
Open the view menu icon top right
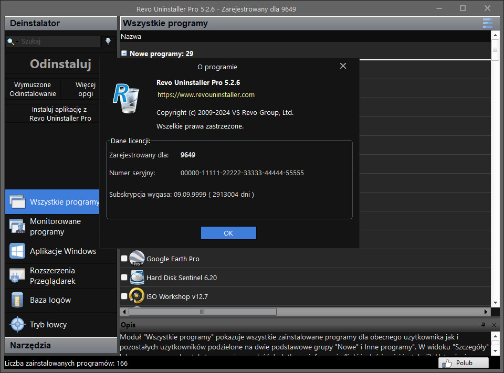pyautogui.click(x=487, y=23)
